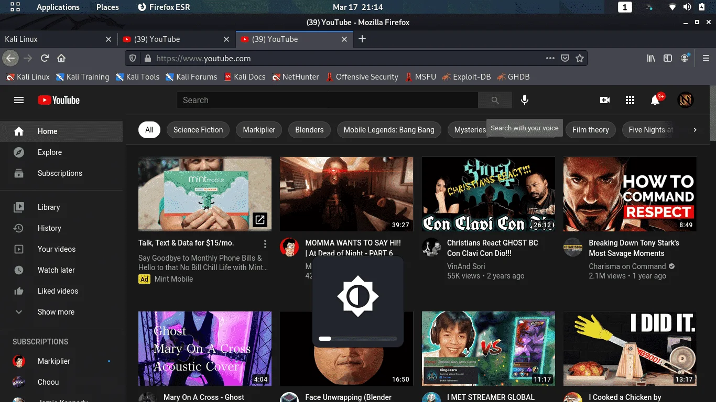Go to Home in sidebar
Viewport: 716px width, 402px height.
click(x=61, y=131)
